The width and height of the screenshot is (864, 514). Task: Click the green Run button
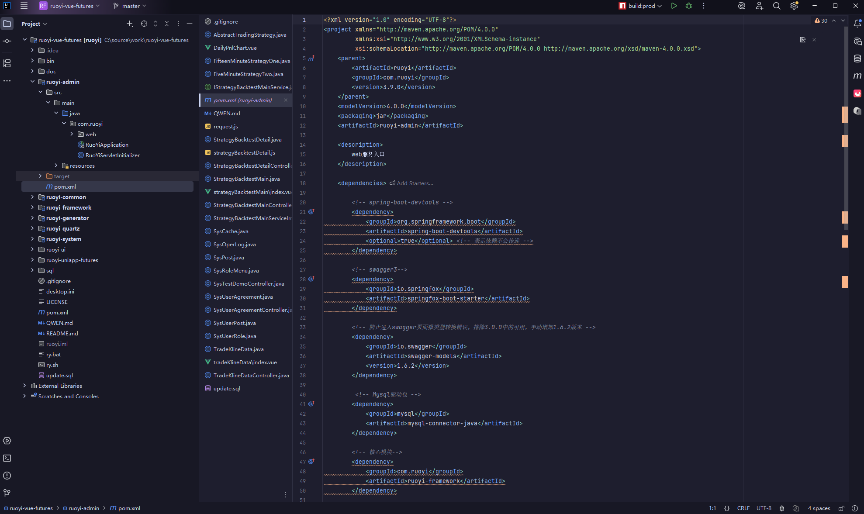tap(674, 6)
